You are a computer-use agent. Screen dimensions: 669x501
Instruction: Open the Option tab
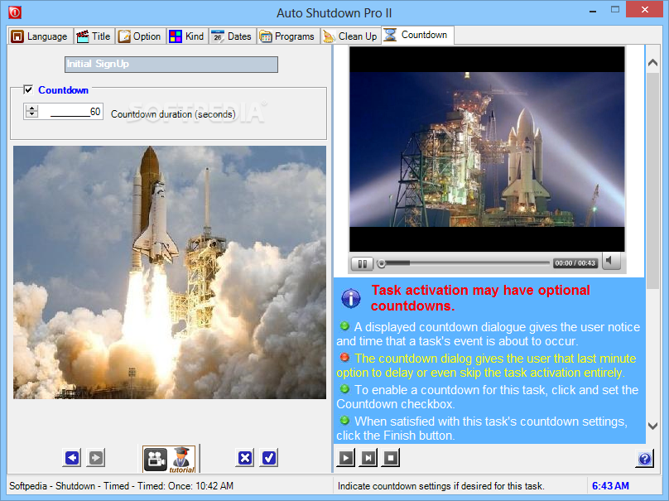pyautogui.click(x=140, y=36)
